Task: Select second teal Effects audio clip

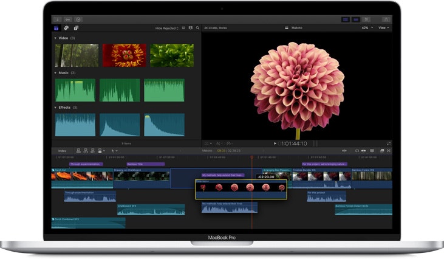Action: [x=120, y=125]
